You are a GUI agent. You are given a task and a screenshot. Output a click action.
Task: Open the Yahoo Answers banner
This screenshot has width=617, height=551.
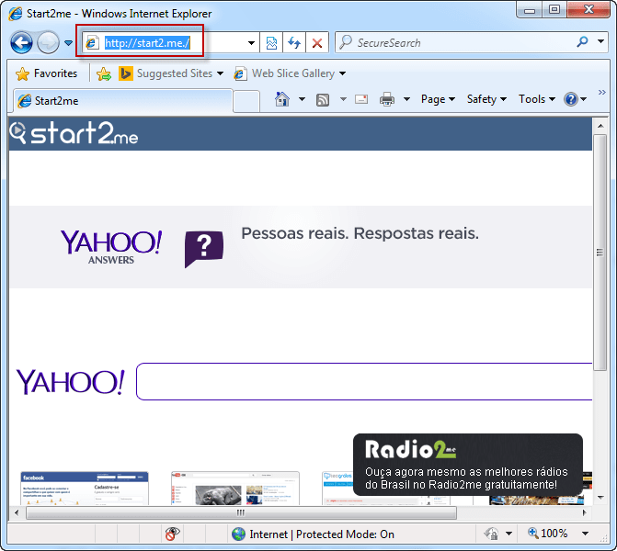click(x=301, y=247)
